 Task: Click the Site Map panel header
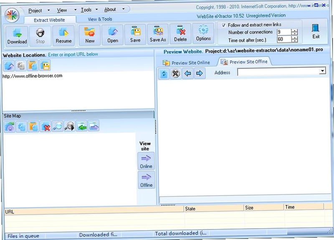coord(78,115)
